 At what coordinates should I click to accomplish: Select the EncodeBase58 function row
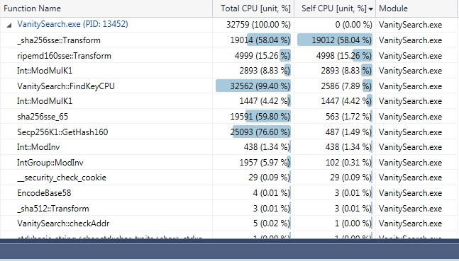point(230,193)
